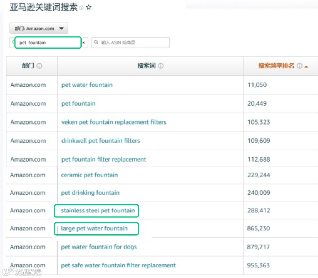Open the pet drinking fountain link
Screen dimensions: 318x278
pos(90,192)
